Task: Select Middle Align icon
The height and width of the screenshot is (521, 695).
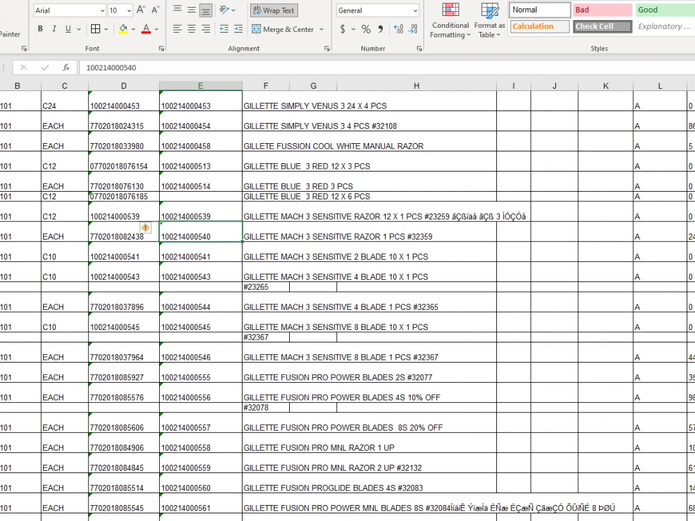Action: 192,10
